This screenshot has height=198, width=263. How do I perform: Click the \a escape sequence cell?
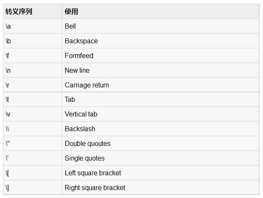(x=8, y=26)
